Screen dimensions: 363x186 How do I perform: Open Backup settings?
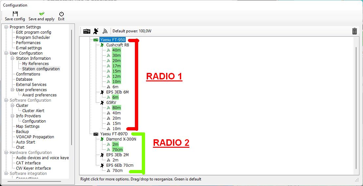pos(22,132)
